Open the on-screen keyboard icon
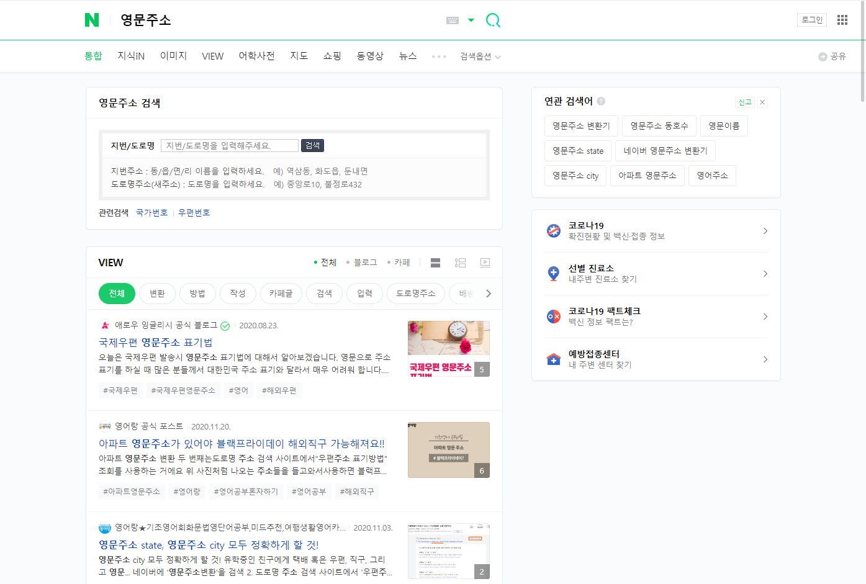The width and height of the screenshot is (866, 584). pyautogui.click(x=453, y=20)
